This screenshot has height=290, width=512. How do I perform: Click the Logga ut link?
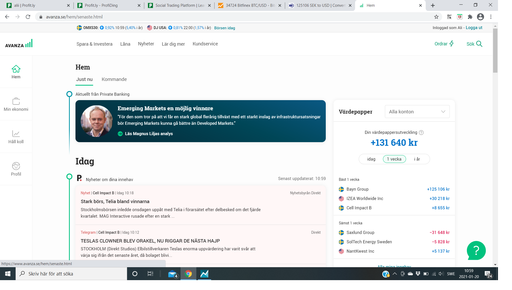pyautogui.click(x=474, y=28)
